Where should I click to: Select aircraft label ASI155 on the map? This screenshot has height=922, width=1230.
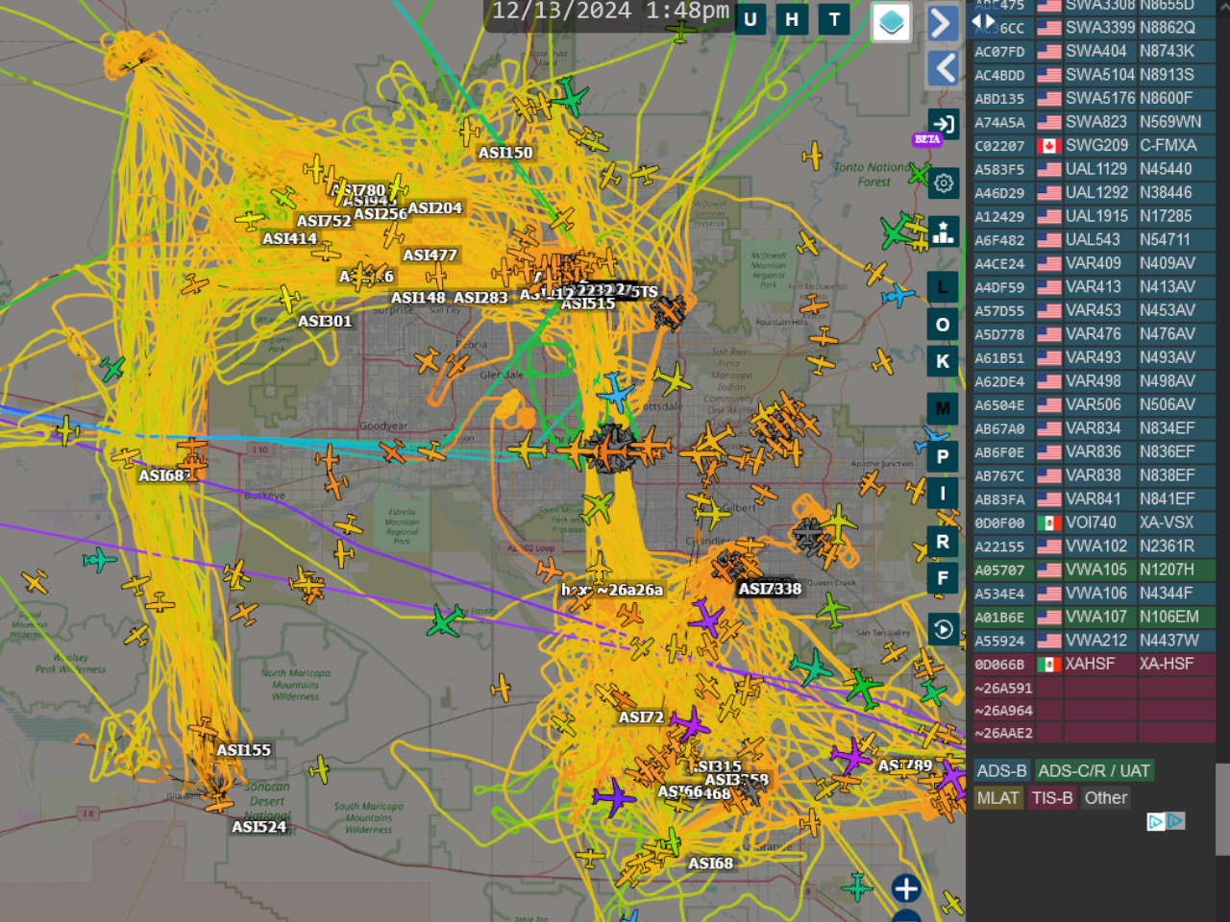point(243,750)
